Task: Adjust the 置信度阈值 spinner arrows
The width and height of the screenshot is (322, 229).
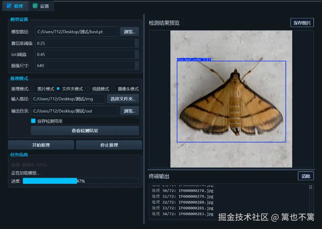Action: pos(137,43)
